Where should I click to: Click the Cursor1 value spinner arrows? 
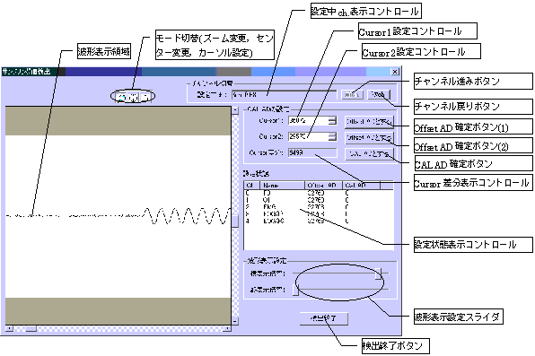(332, 121)
